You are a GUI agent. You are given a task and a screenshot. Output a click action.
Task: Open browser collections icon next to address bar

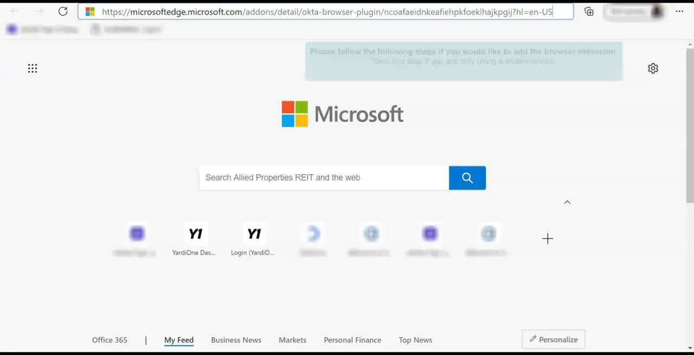pyautogui.click(x=589, y=11)
